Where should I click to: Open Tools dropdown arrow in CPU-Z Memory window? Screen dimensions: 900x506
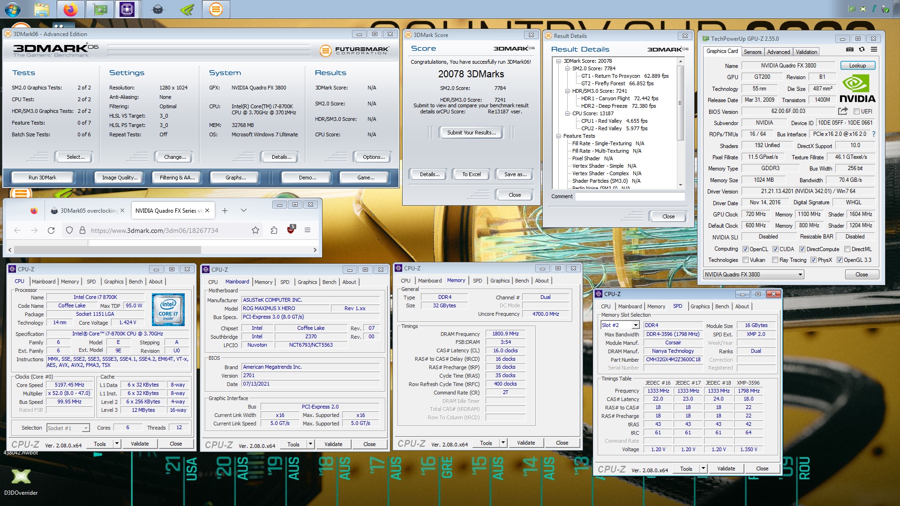tap(503, 443)
